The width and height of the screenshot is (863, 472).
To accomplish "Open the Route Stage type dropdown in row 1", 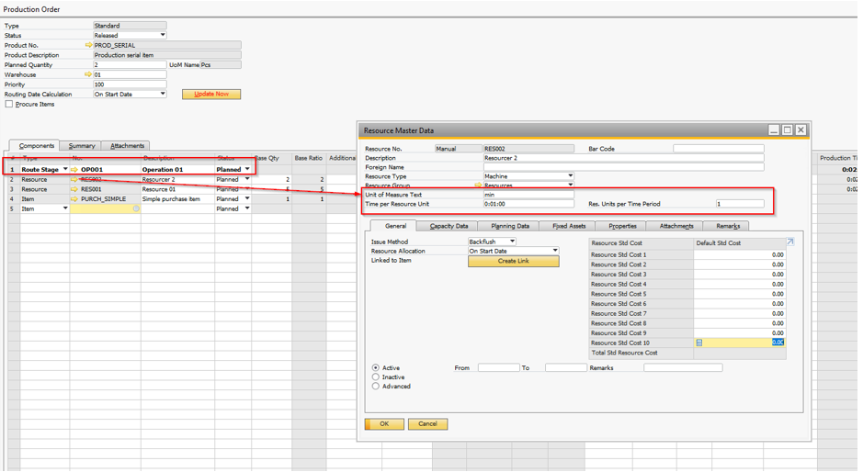I will click(65, 170).
